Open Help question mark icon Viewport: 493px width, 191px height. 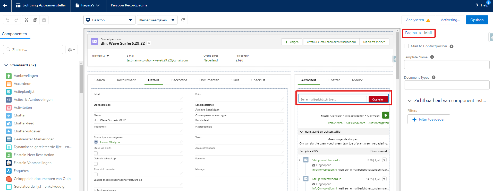477,5
